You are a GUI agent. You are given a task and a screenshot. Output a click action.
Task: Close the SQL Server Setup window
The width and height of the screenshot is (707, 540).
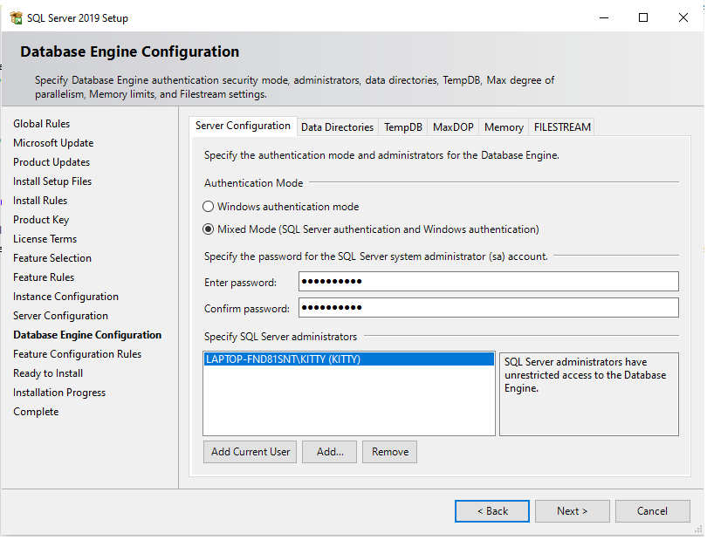[683, 17]
